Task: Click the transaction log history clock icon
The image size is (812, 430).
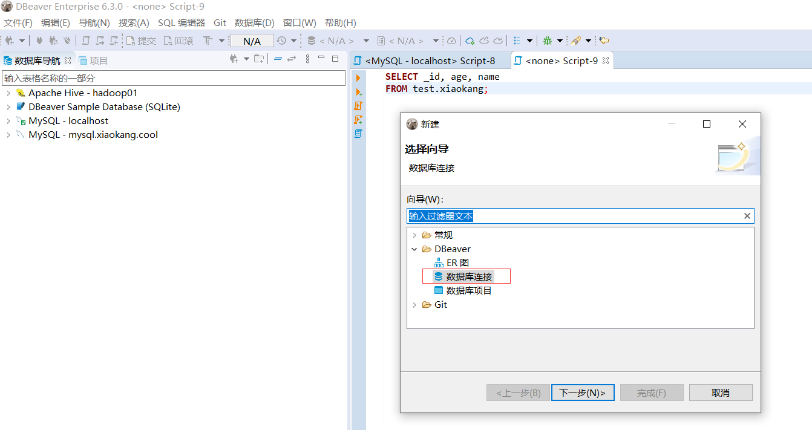Action: pyautogui.click(x=281, y=41)
